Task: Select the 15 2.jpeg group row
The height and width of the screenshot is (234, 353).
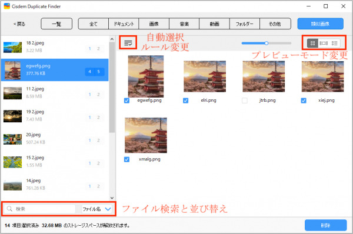Action: (x=55, y=162)
